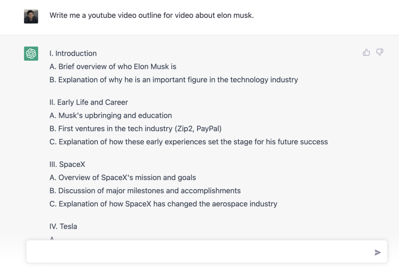The image size is (399, 268).
Task: Click the partially hidden 'A.' line under Tesla
Action: pos(52,238)
